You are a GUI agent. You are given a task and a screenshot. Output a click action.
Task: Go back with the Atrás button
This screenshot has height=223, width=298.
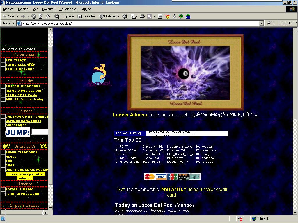click(8, 16)
